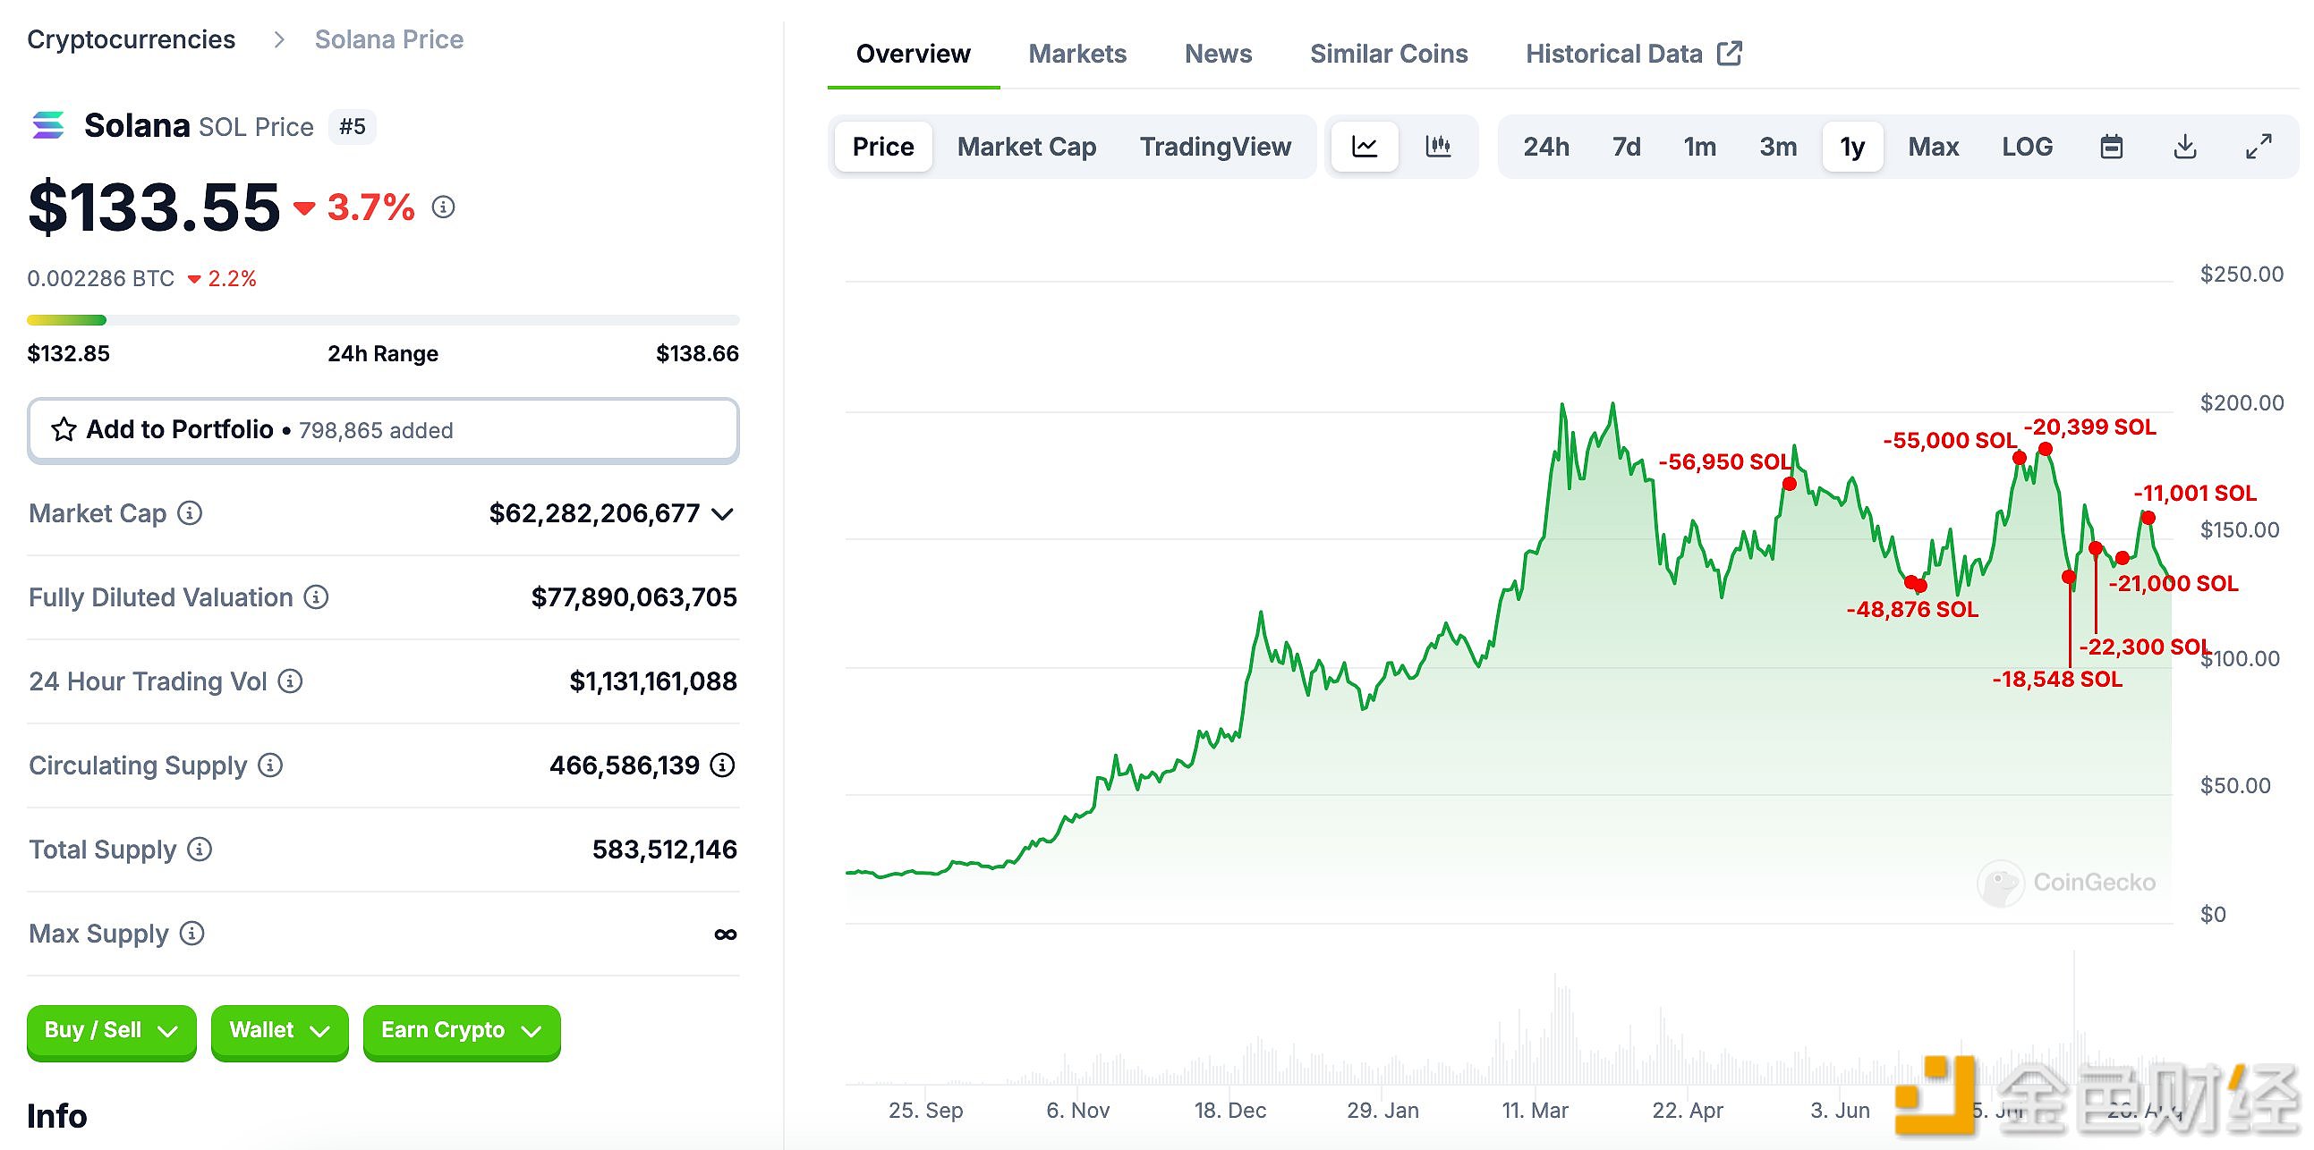
Task: Click info icon beside Circulating Supply label
Action: pyautogui.click(x=270, y=765)
